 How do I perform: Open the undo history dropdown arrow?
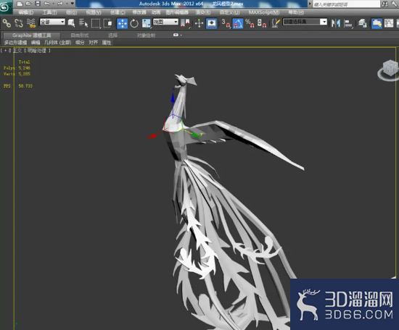click(x=54, y=4)
